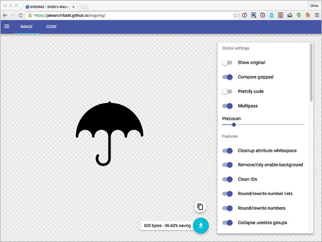Select the IMAGE tab

coord(27,27)
